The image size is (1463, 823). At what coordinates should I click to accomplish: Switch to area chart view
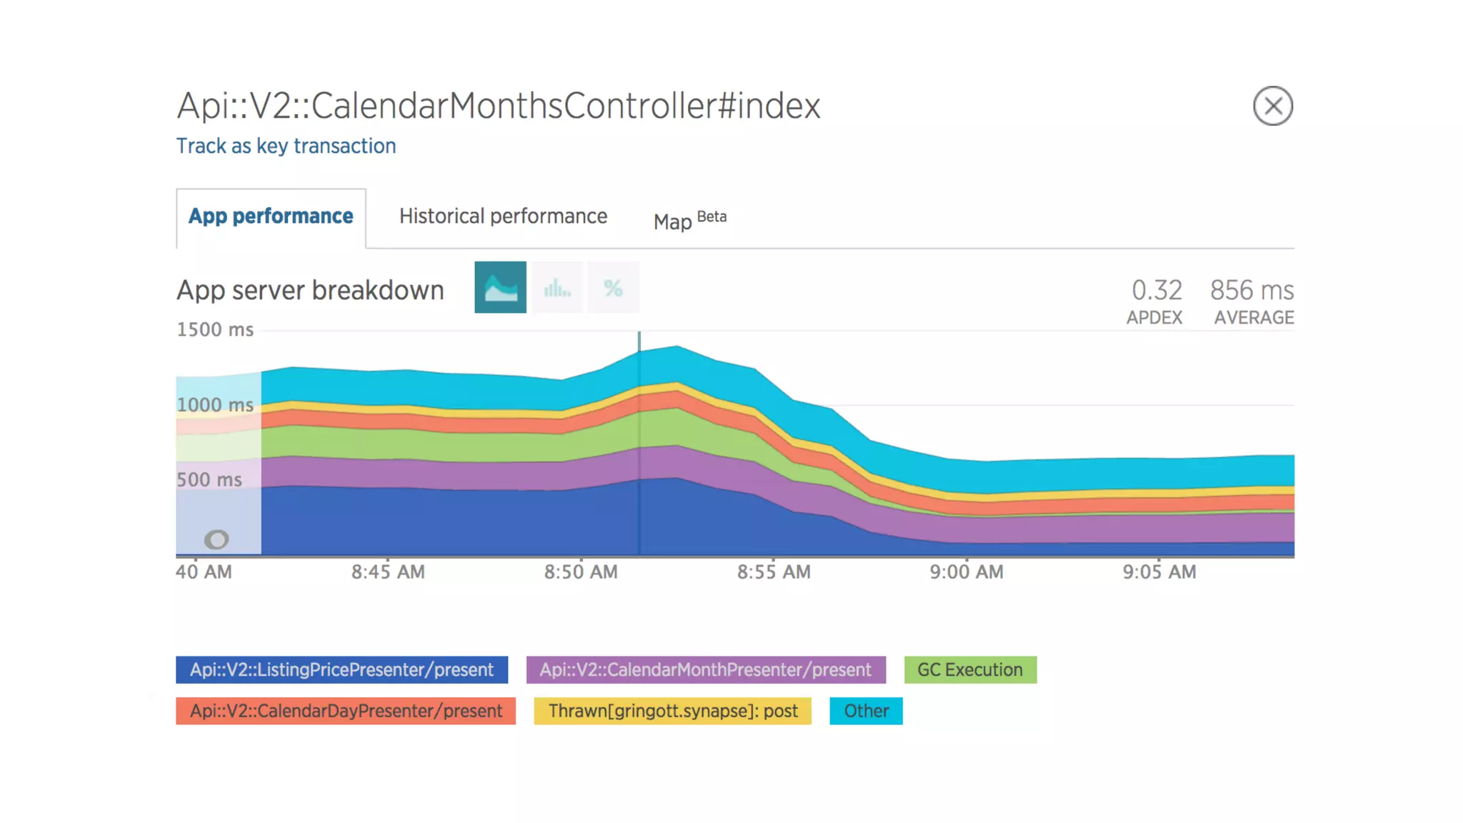coord(500,287)
